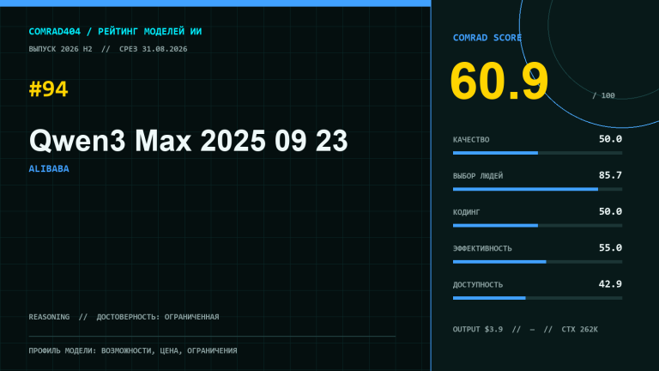Screen dimensions: 659x371
Task: Click the Qwen3 Max 2025 09 23 title
Action: point(188,141)
